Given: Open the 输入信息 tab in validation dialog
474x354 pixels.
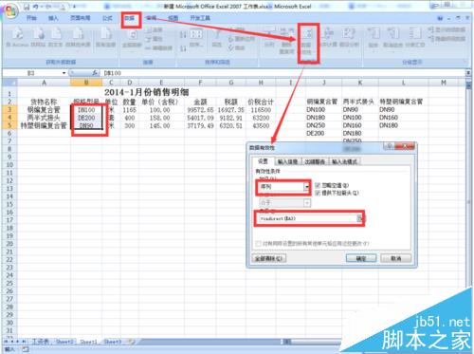Looking at the screenshot, I should [287, 161].
